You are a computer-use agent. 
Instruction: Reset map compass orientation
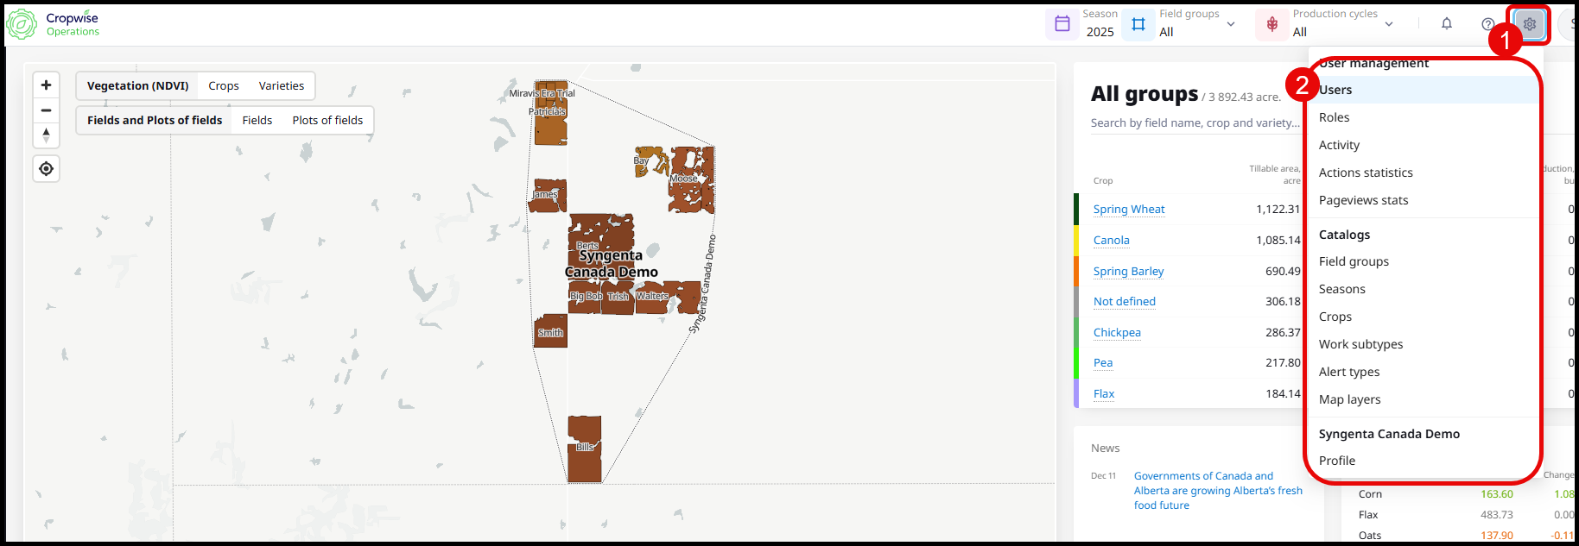(x=47, y=135)
